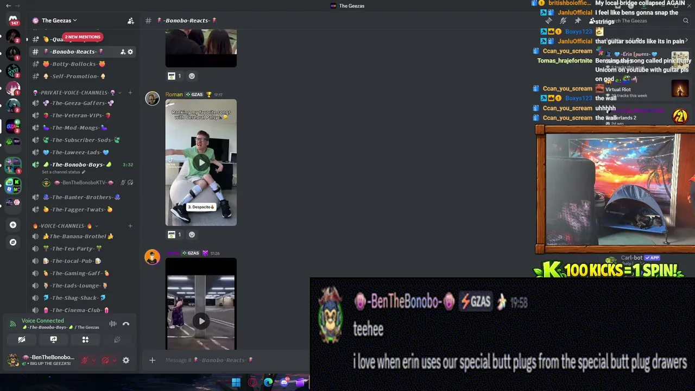The height and width of the screenshot is (391, 695).
Task: Edit channel status pencil icon
Action: 83,172
